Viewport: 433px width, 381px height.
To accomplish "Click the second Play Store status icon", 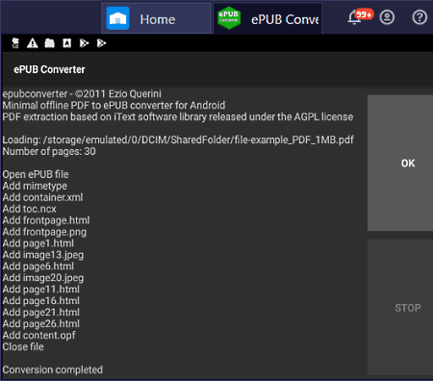I will pos(101,43).
